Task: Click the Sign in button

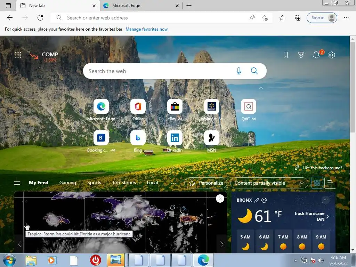Action: pyautogui.click(x=322, y=18)
